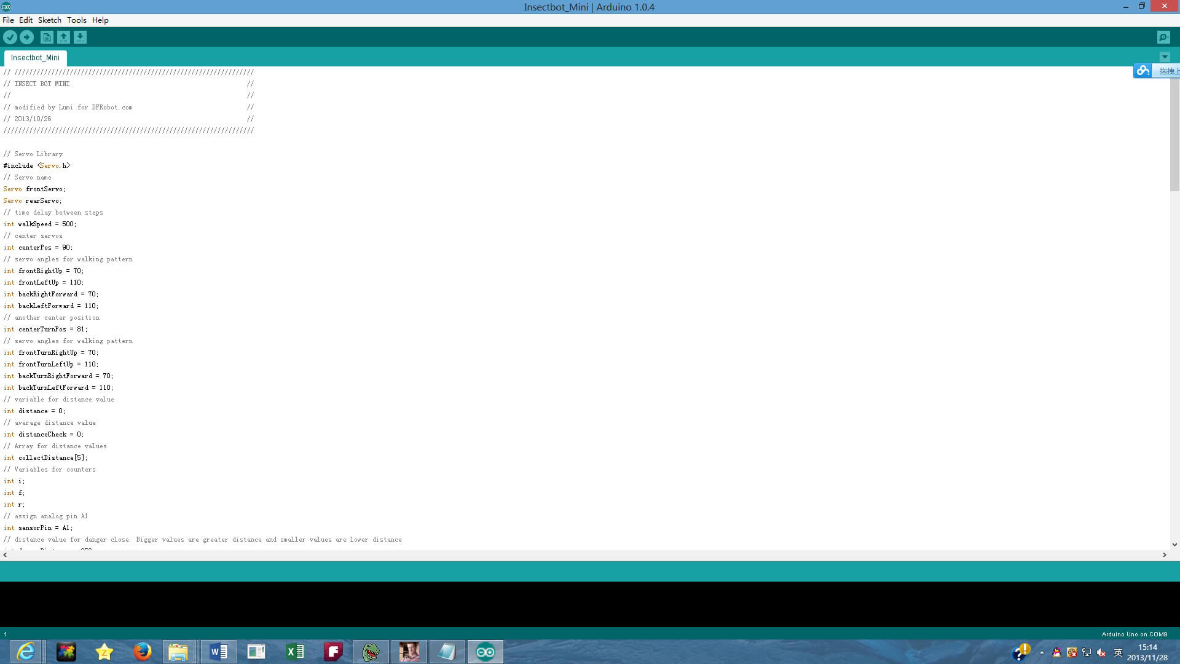Click the 'int sensorPin = A1;' line

[x=38, y=528]
